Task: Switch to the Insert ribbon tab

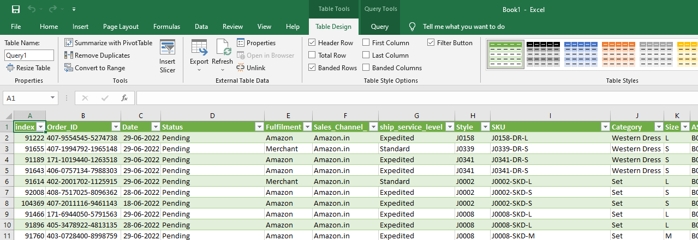Action: [80, 26]
